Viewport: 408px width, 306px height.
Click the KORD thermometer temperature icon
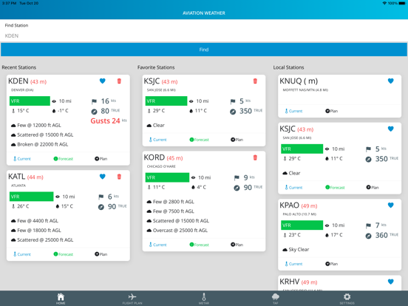149,187
